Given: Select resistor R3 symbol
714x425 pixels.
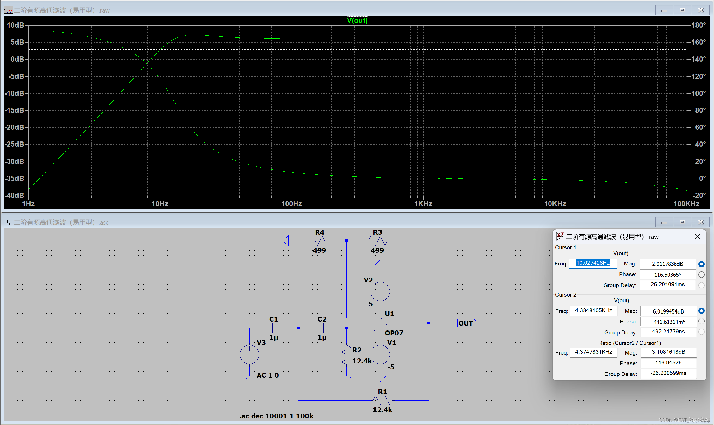Looking at the screenshot, I should click(378, 241).
